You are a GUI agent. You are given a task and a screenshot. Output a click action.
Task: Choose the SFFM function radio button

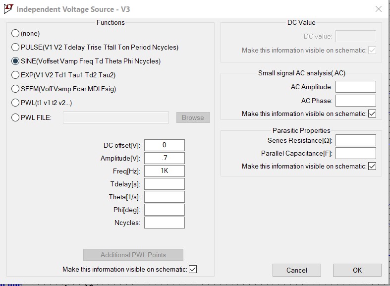[15, 89]
